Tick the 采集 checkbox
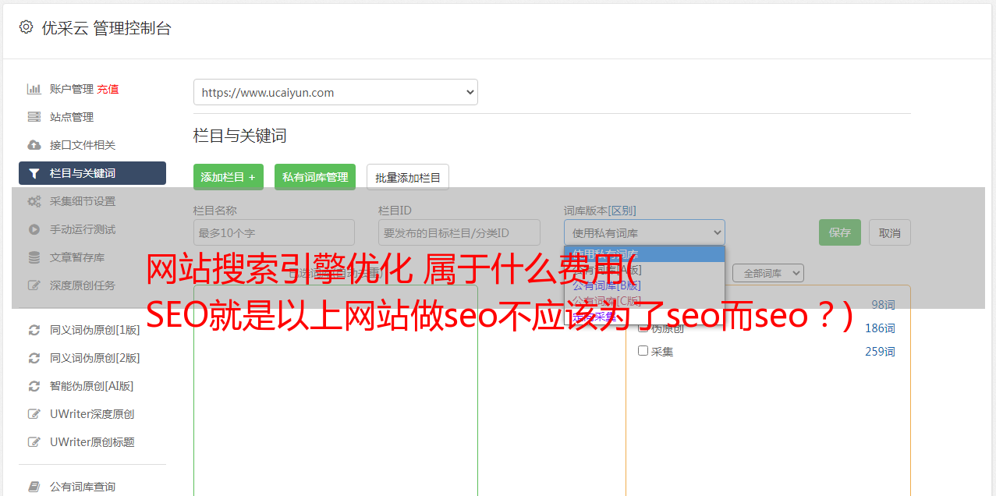This screenshot has height=496, width=996. click(643, 351)
